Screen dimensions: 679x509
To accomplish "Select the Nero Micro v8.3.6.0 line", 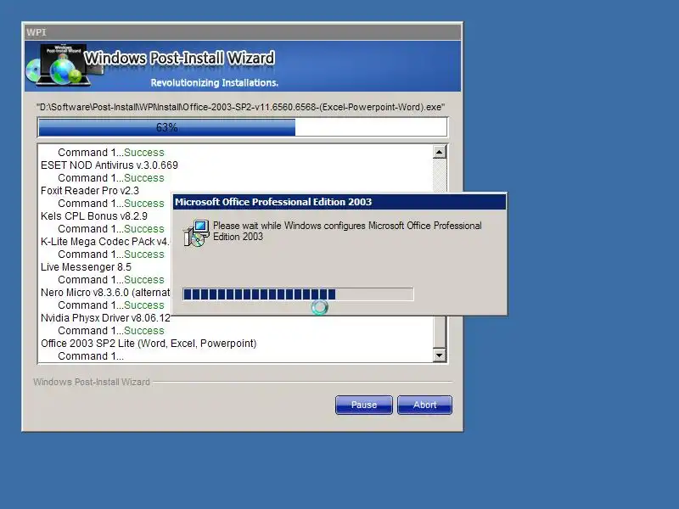I will (x=105, y=293).
